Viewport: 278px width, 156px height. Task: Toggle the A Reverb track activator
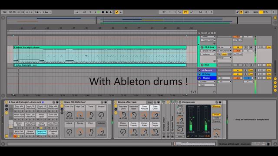point(238,70)
